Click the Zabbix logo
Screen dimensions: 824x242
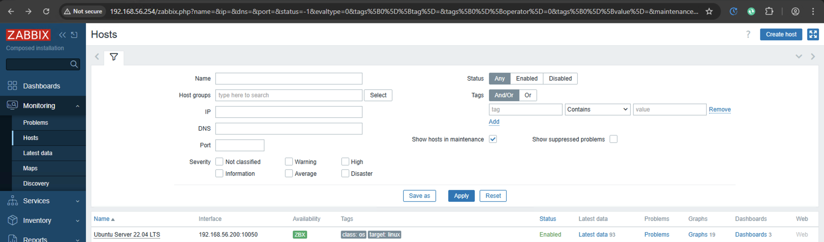tap(28, 35)
